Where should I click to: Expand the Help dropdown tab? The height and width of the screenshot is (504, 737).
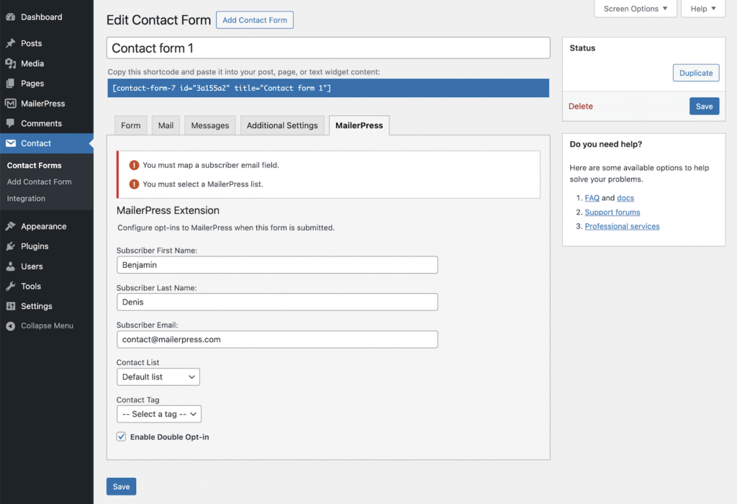click(x=703, y=9)
